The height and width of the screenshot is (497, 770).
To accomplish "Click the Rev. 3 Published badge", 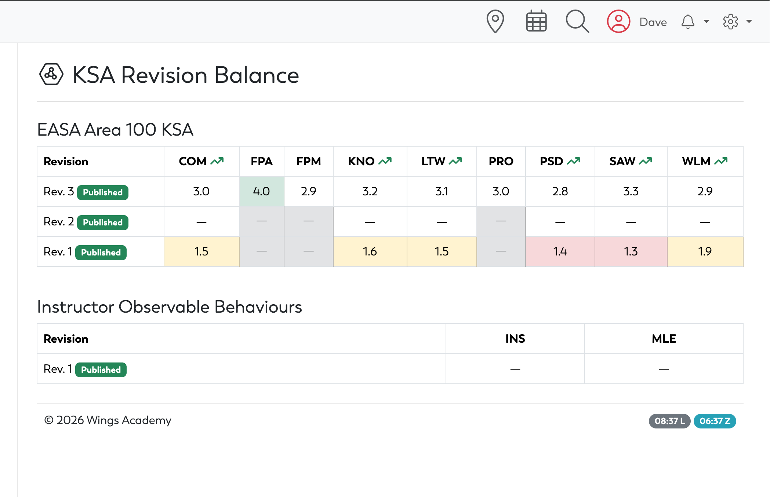I will 103,192.
